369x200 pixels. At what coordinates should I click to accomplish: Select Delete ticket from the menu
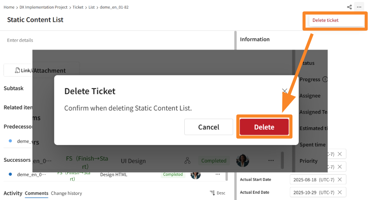click(325, 20)
